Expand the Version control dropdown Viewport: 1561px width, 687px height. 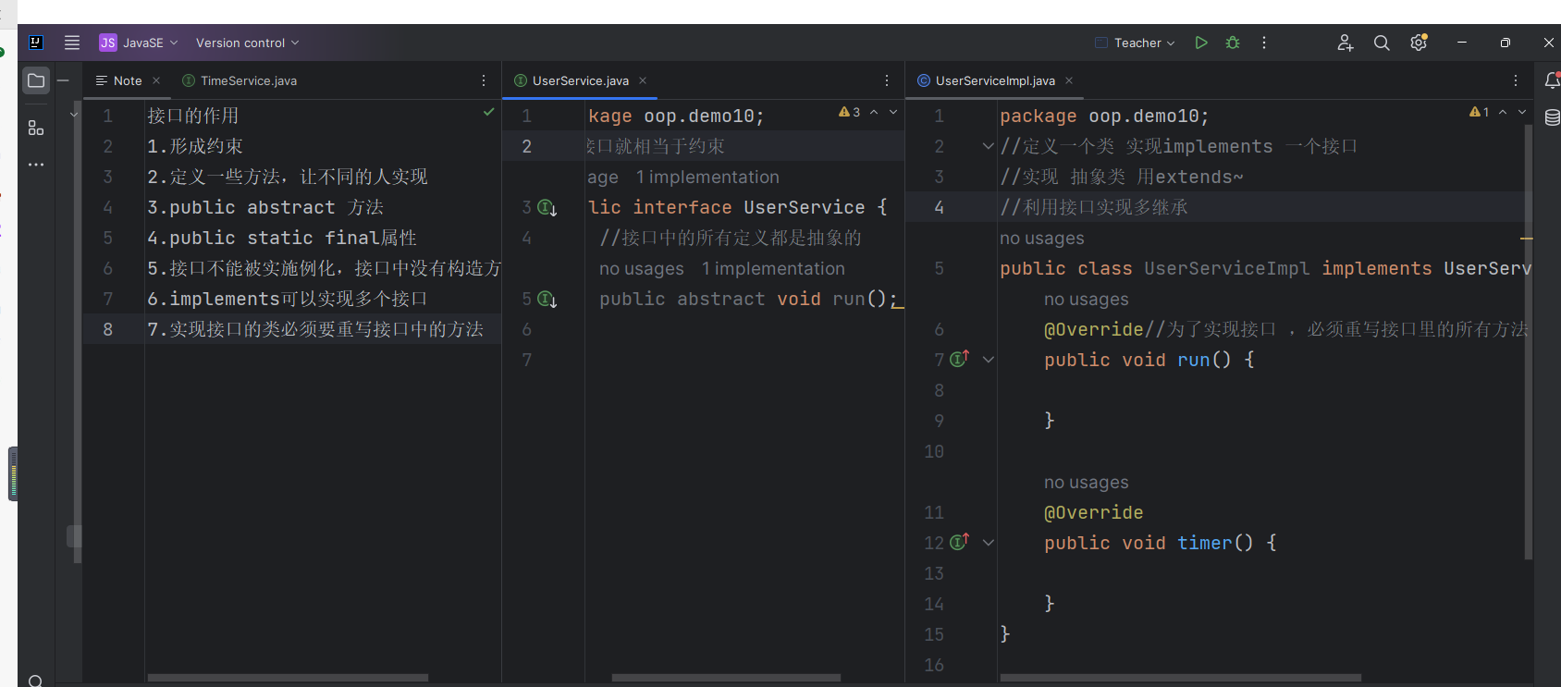pyautogui.click(x=247, y=43)
